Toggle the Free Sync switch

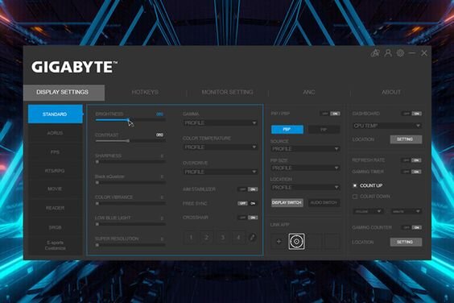[x=248, y=203]
